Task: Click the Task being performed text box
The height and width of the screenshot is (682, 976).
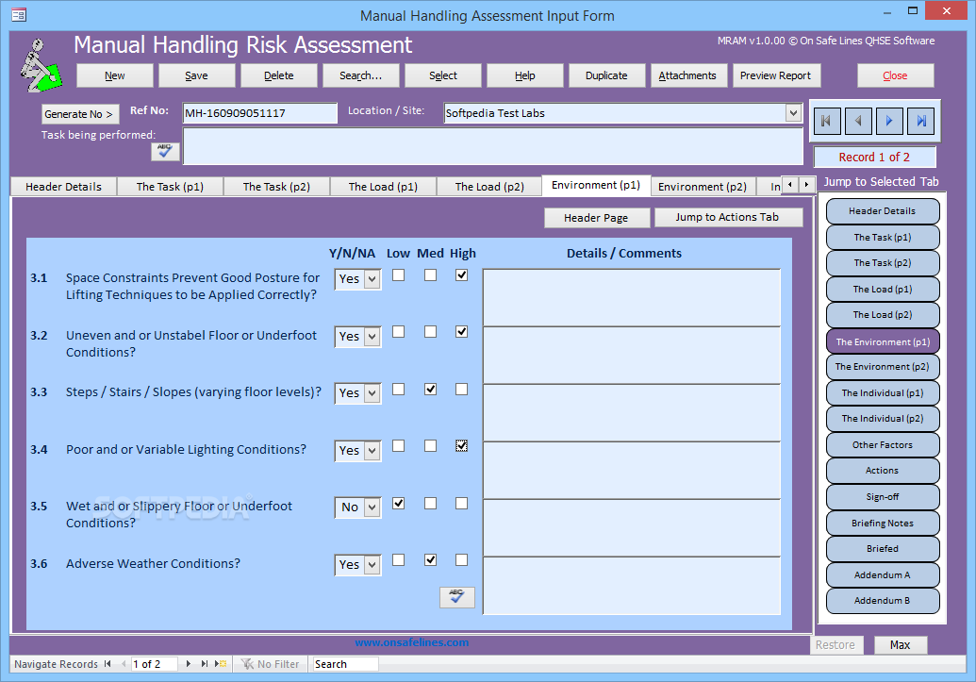Action: 493,146
